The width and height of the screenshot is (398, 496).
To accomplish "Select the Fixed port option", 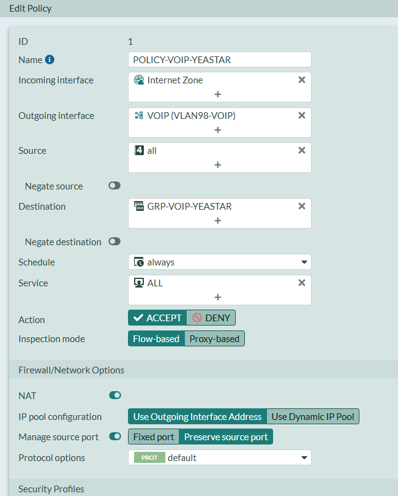I will (x=154, y=437).
